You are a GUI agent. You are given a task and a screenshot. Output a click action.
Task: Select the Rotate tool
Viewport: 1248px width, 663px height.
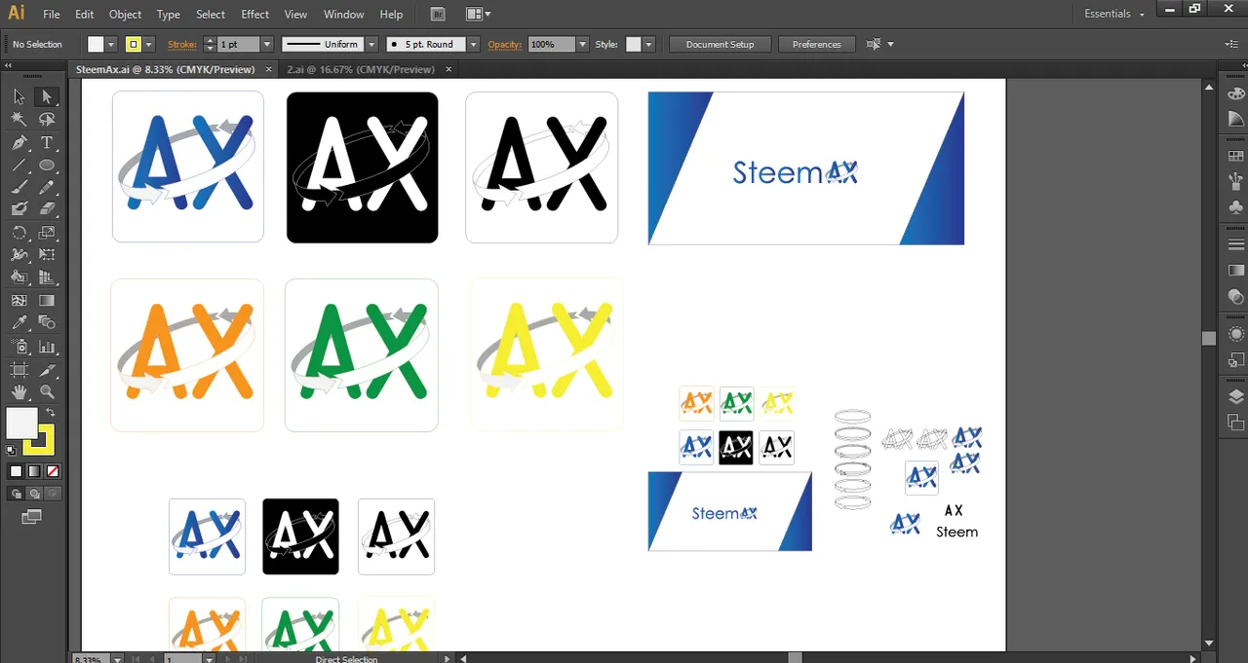coord(19,233)
